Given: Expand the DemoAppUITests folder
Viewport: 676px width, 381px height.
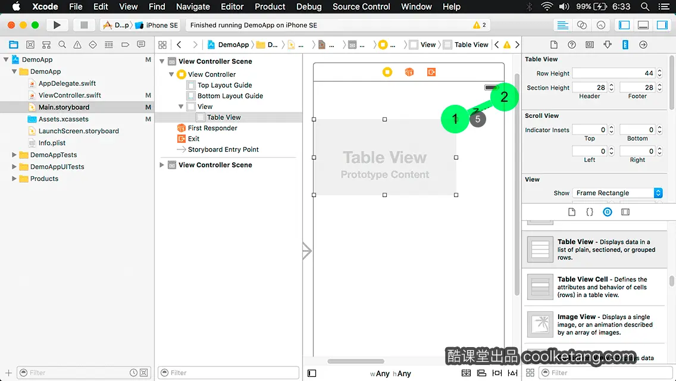Looking at the screenshot, I should (14, 167).
